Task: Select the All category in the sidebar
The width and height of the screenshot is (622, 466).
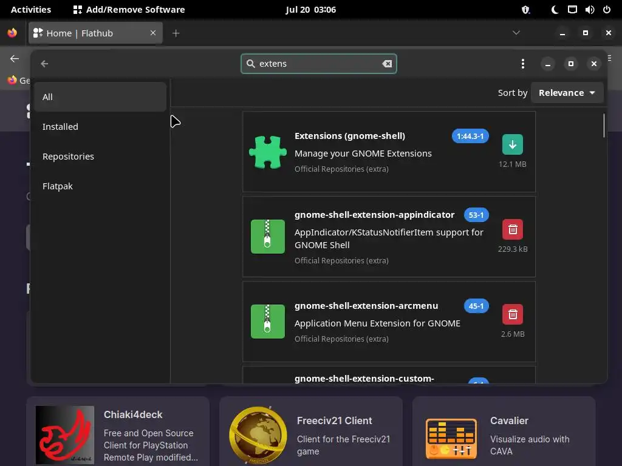Action: pyautogui.click(x=100, y=97)
